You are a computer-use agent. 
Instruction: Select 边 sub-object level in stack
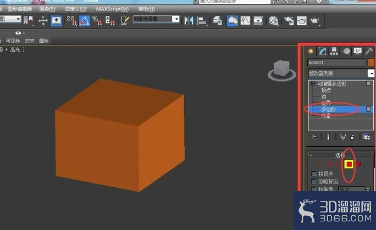[x=324, y=97]
